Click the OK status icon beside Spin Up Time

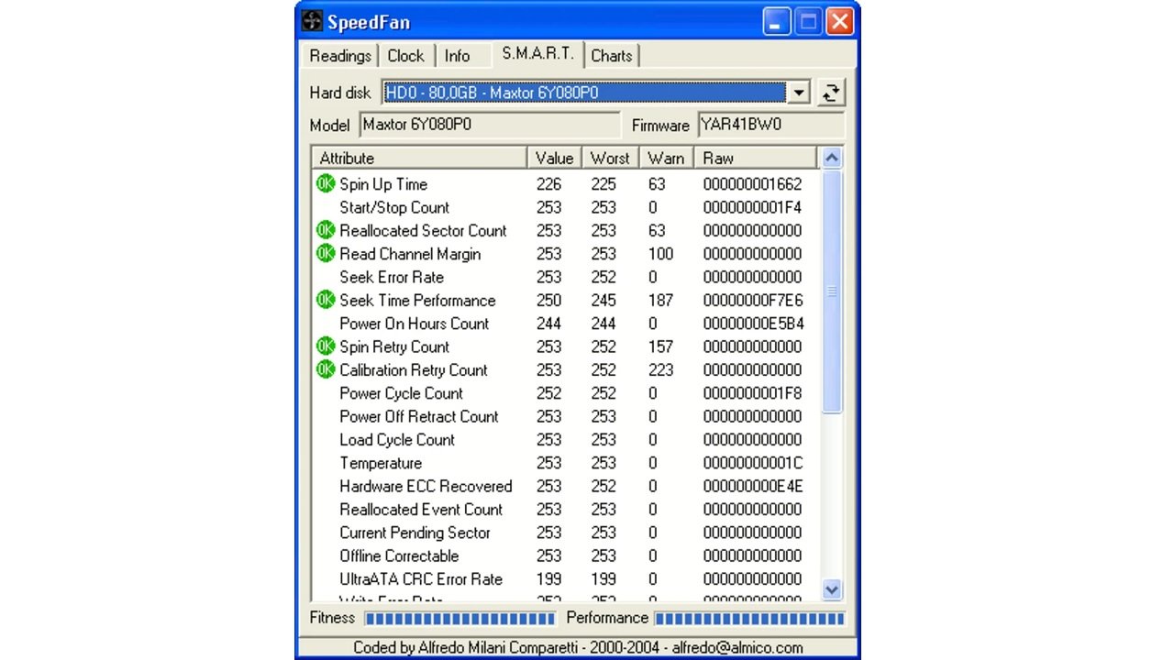coord(325,184)
